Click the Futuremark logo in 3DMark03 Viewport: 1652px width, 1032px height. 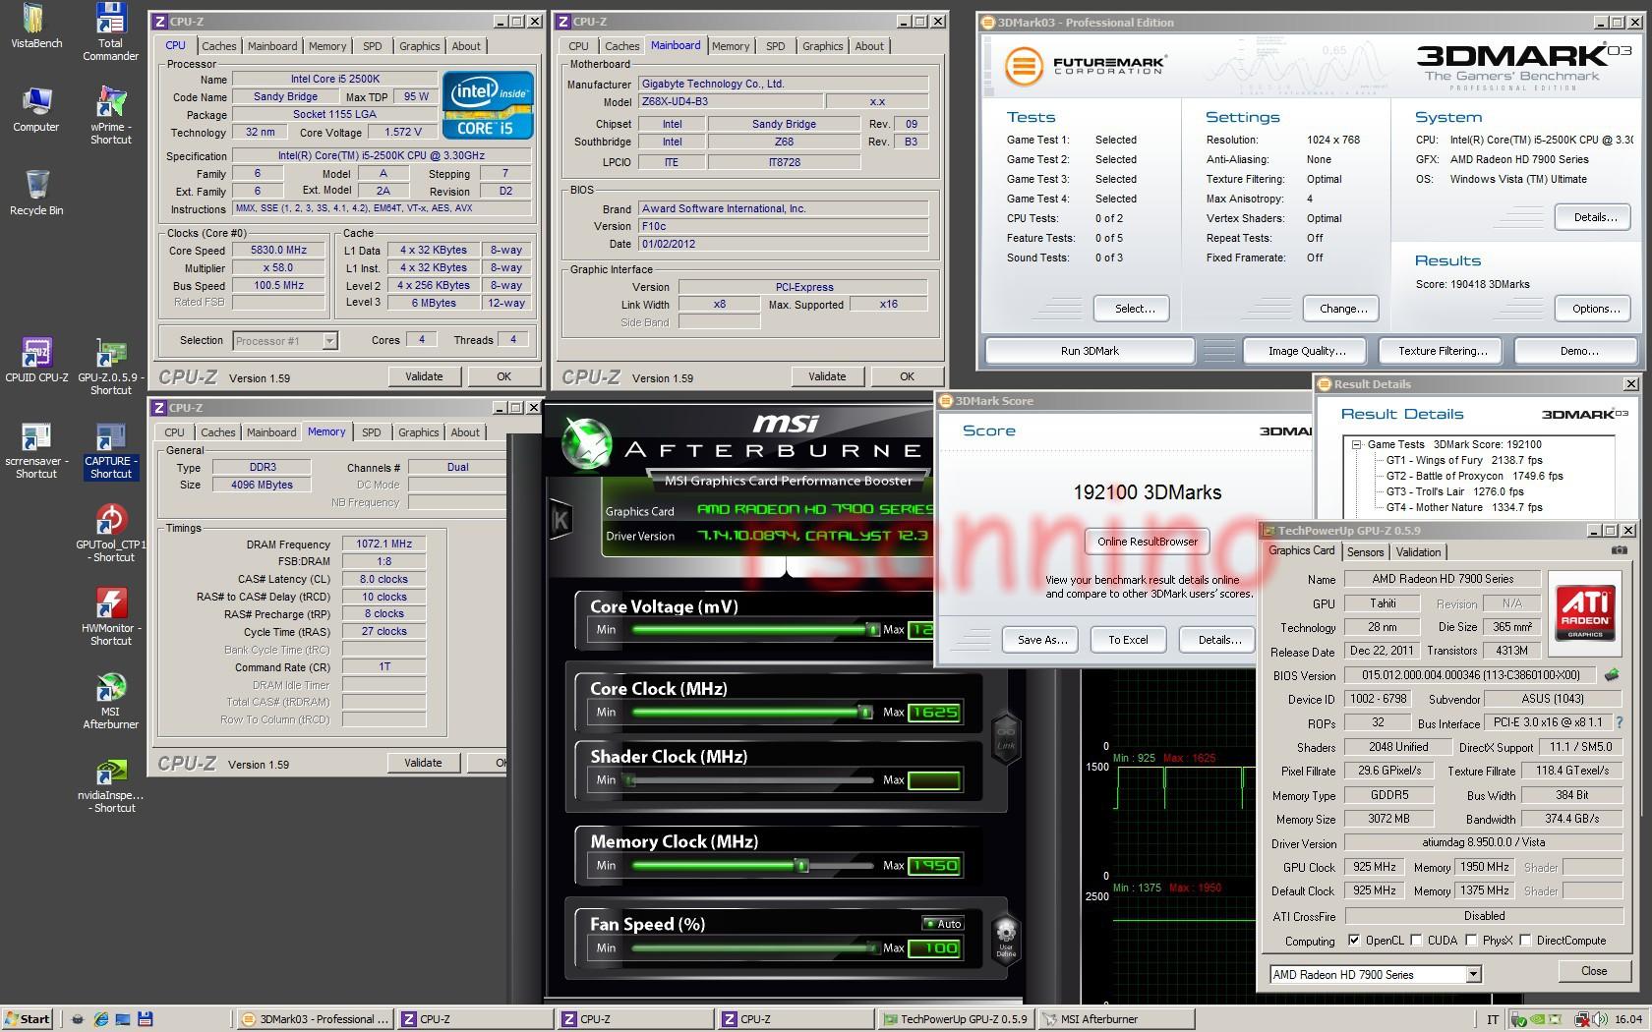(x=1085, y=66)
